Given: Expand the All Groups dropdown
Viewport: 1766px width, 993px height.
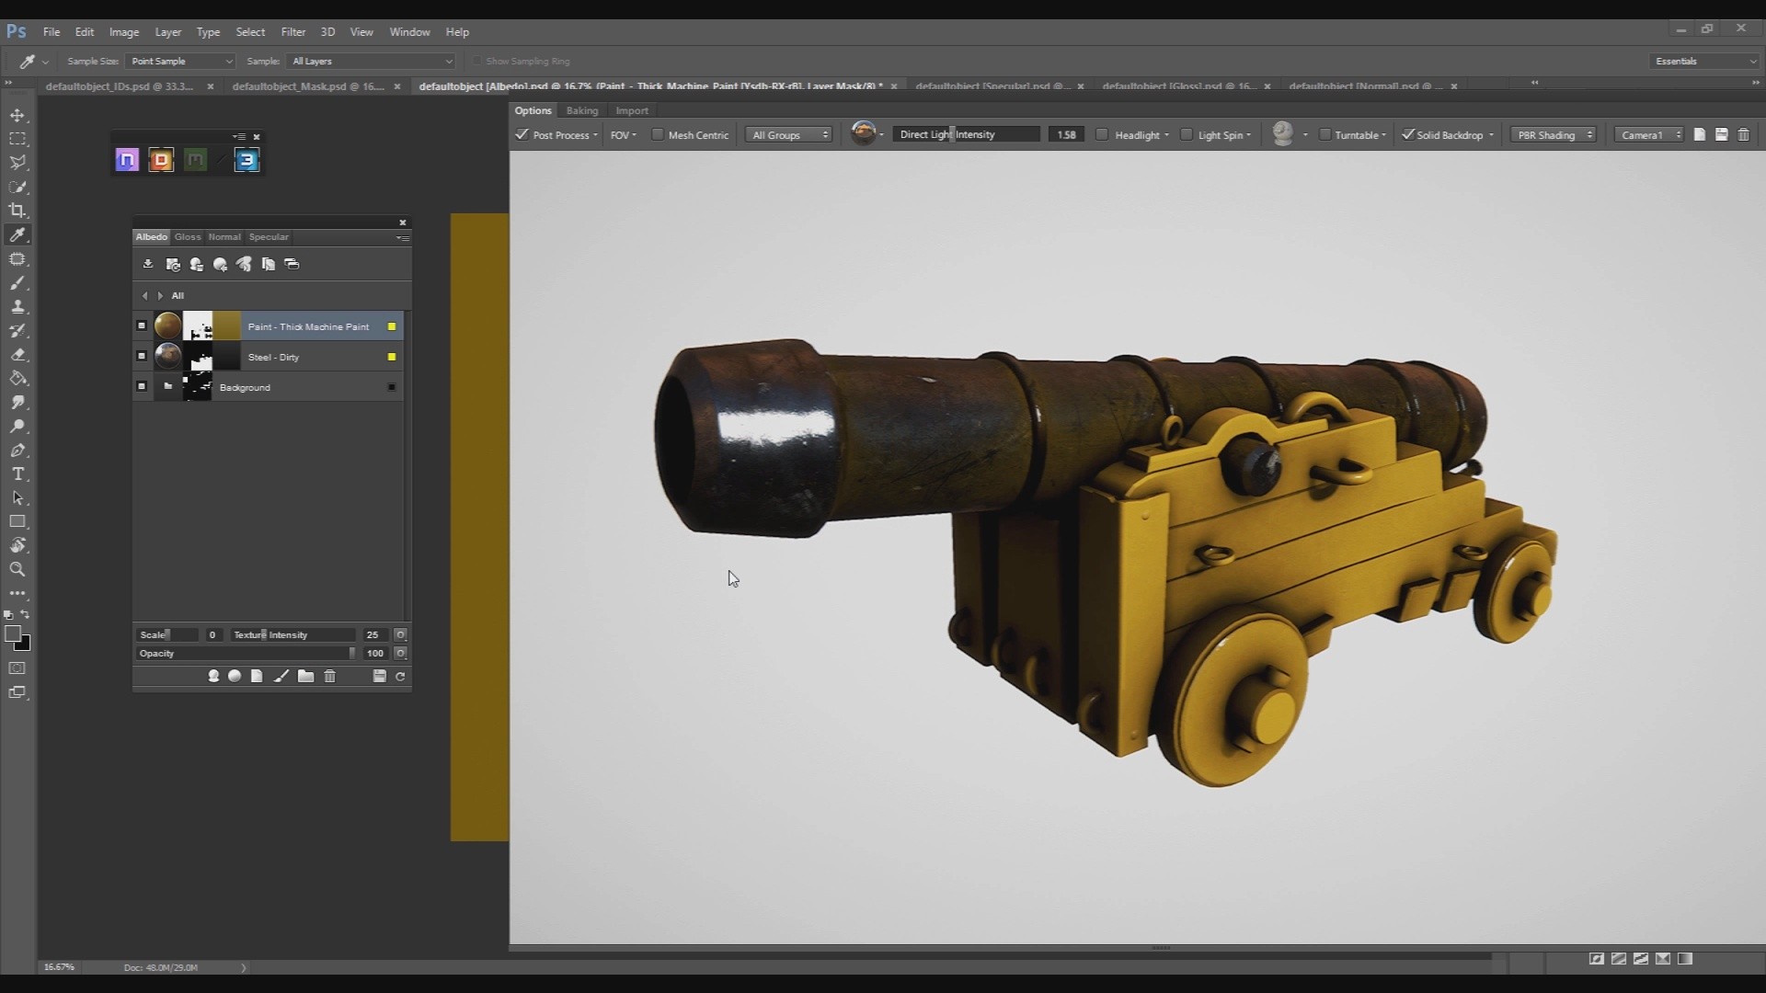Looking at the screenshot, I should point(789,135).
